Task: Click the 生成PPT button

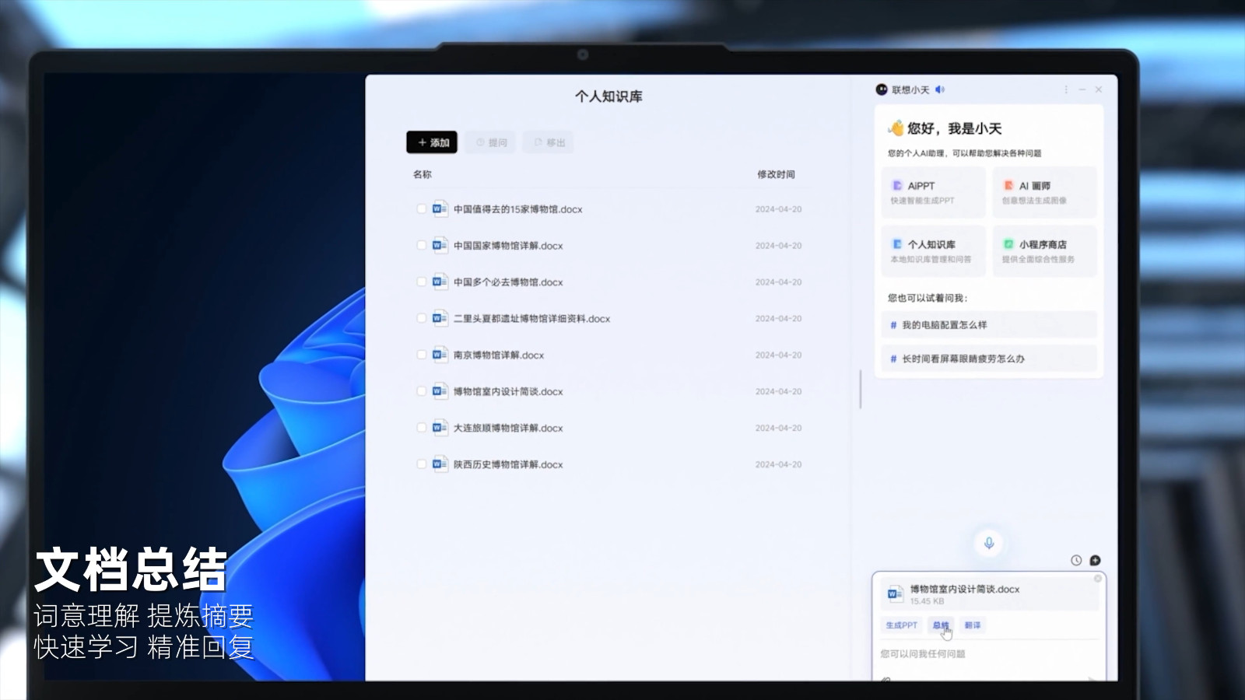Action: click(901, 625)
